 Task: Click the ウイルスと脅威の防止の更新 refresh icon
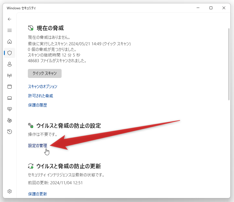pos(31,166)
